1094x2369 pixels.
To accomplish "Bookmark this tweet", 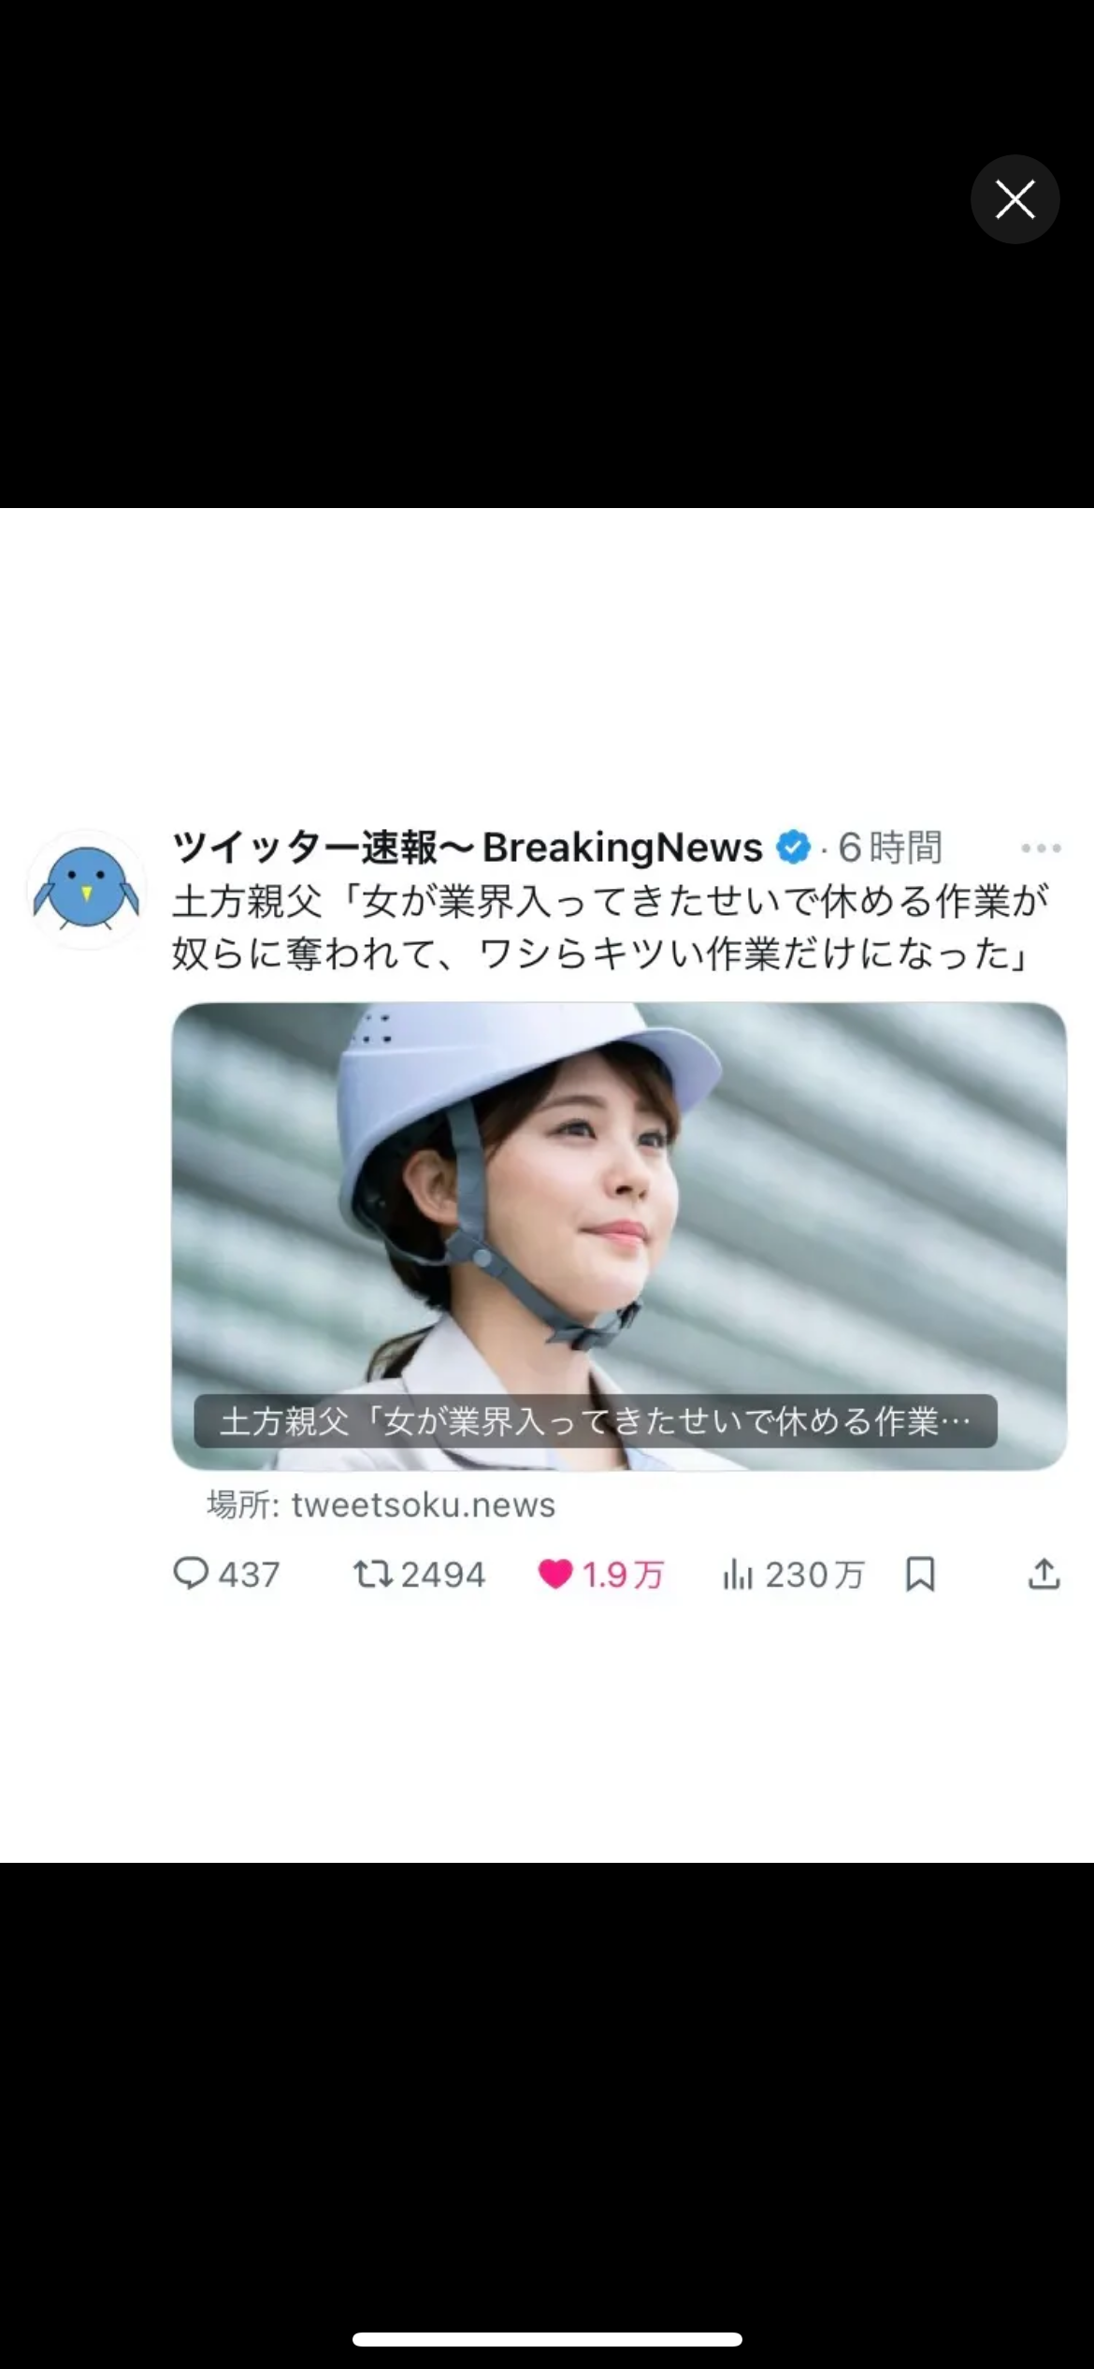I will point(920,1574).
